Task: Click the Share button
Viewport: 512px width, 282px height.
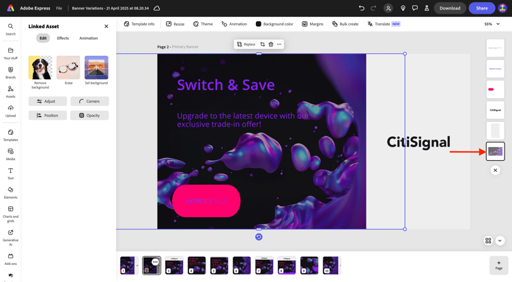Action: coord(482,8)
